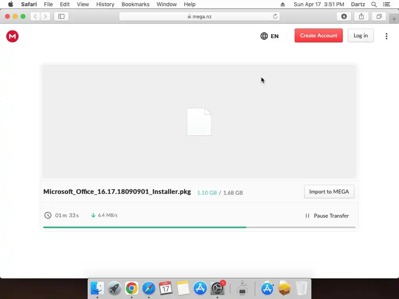Screen dimensions: 399x299
Task: Open the History menu
Action: pyautogui.click(x=105, y=4)
